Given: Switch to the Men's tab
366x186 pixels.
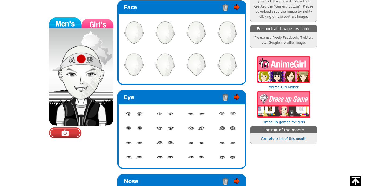Looking at the screenshot, I should click(65, 23).
